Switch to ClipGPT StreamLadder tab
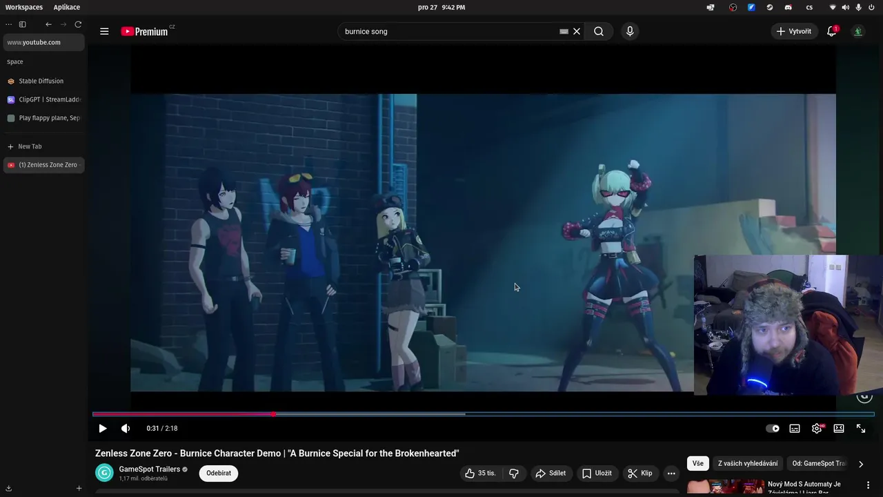The height and width of the screenshot is (497, 883). (44, 99)
